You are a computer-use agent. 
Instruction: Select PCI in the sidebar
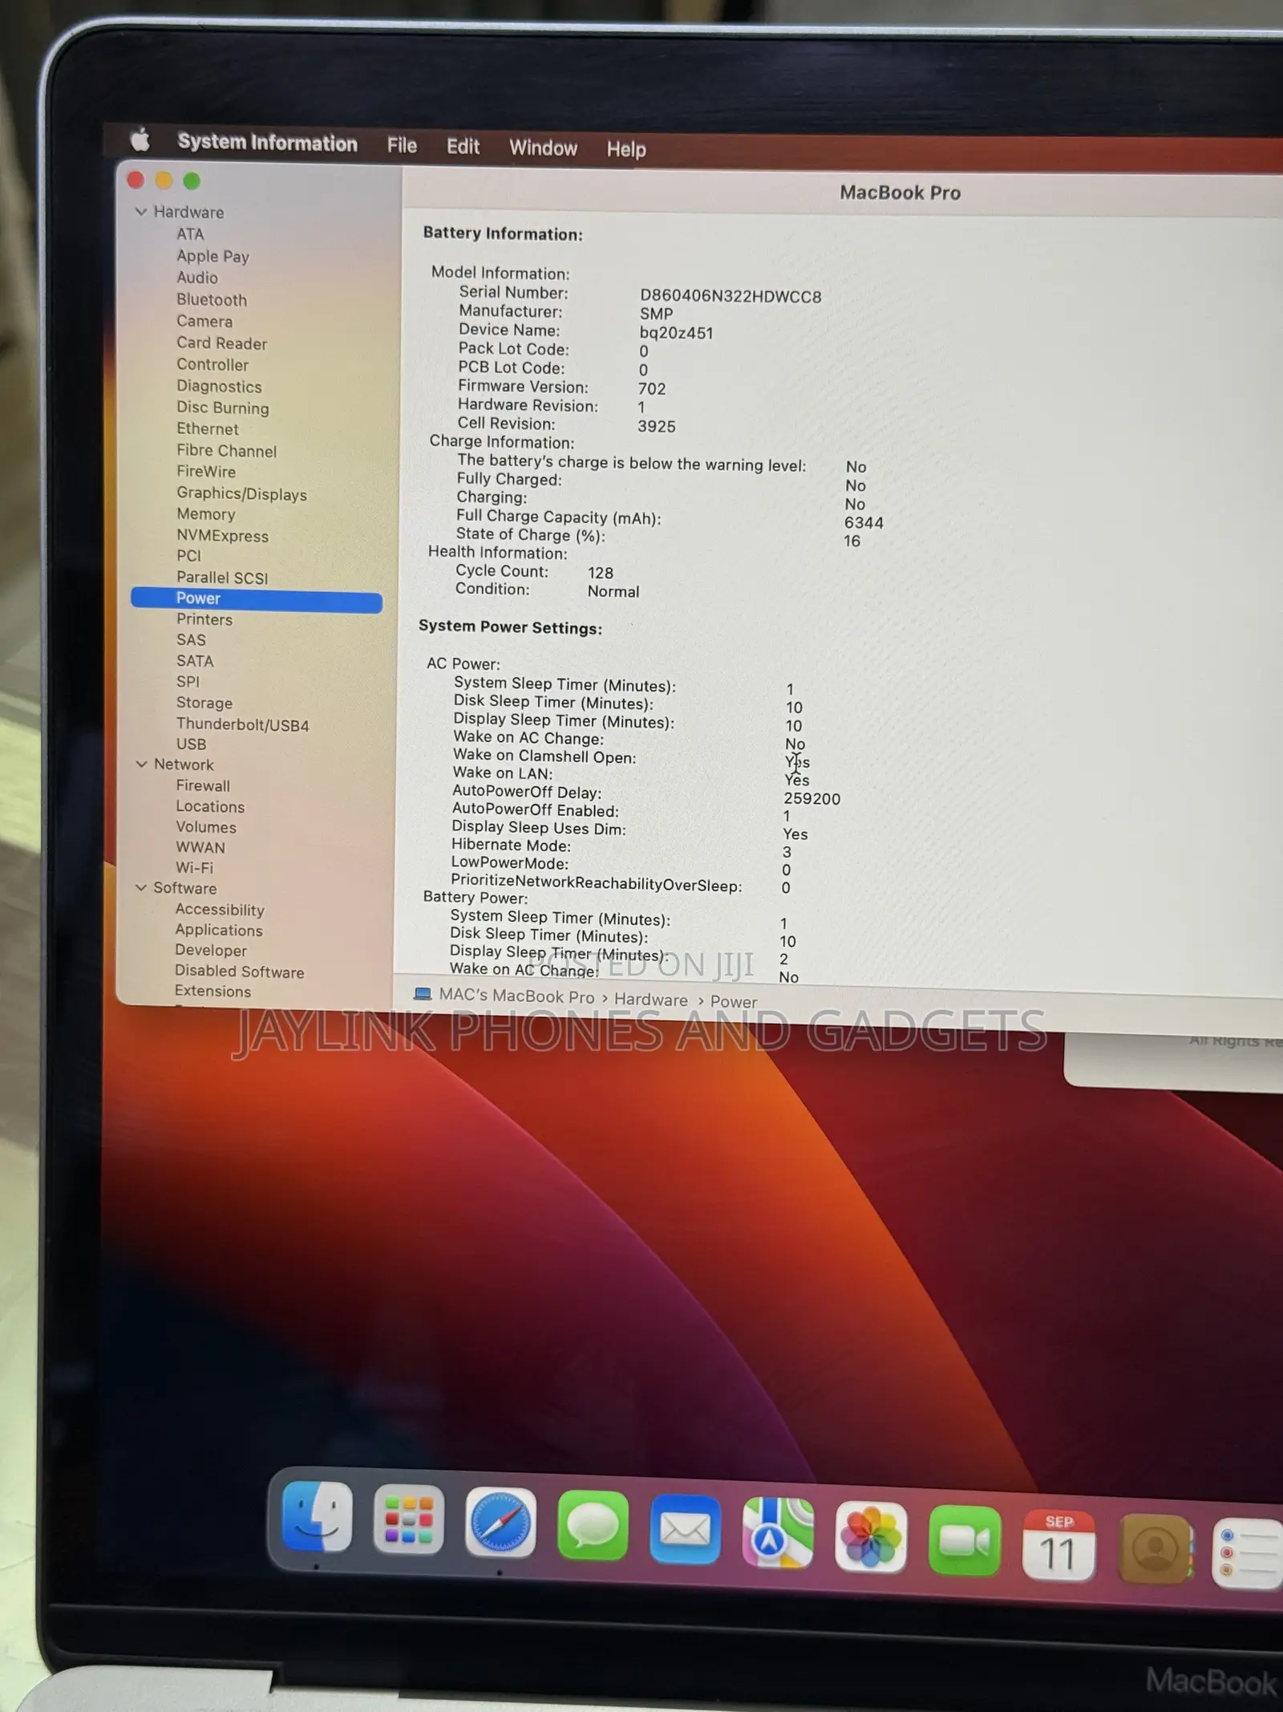coord(188,556)
